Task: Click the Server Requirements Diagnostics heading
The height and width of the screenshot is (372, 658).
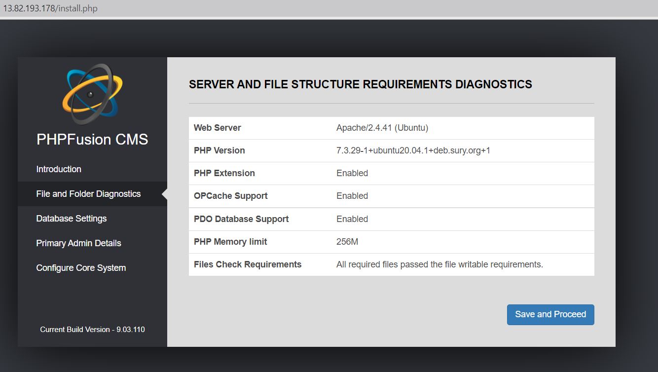Action: pos(360,84)
